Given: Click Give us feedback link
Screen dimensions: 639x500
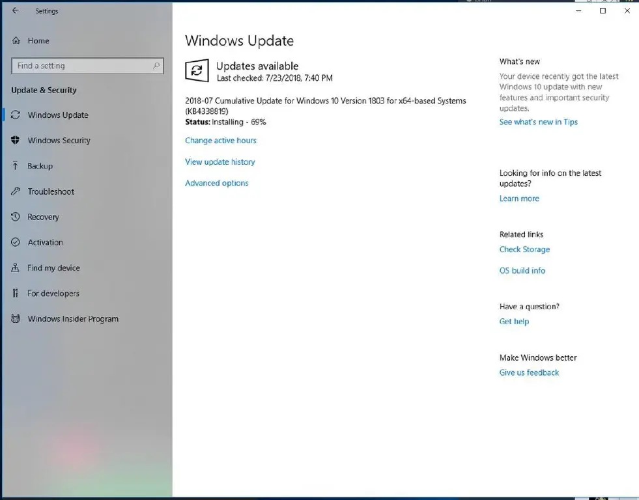Looking at the screenshot, I should coord(529,372).
